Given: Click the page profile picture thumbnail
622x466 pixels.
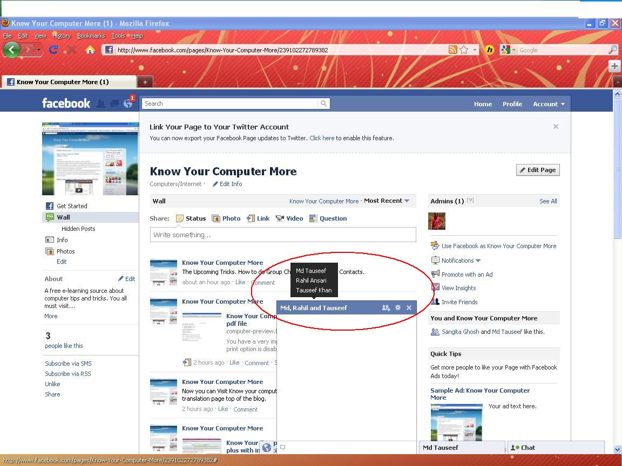Looking at the screenshot, I should 91,159.
